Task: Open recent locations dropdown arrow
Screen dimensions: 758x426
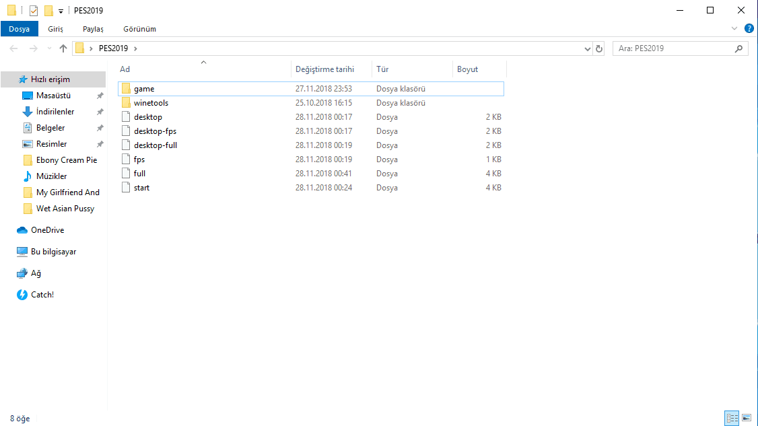Action: (x=49, y=48)
